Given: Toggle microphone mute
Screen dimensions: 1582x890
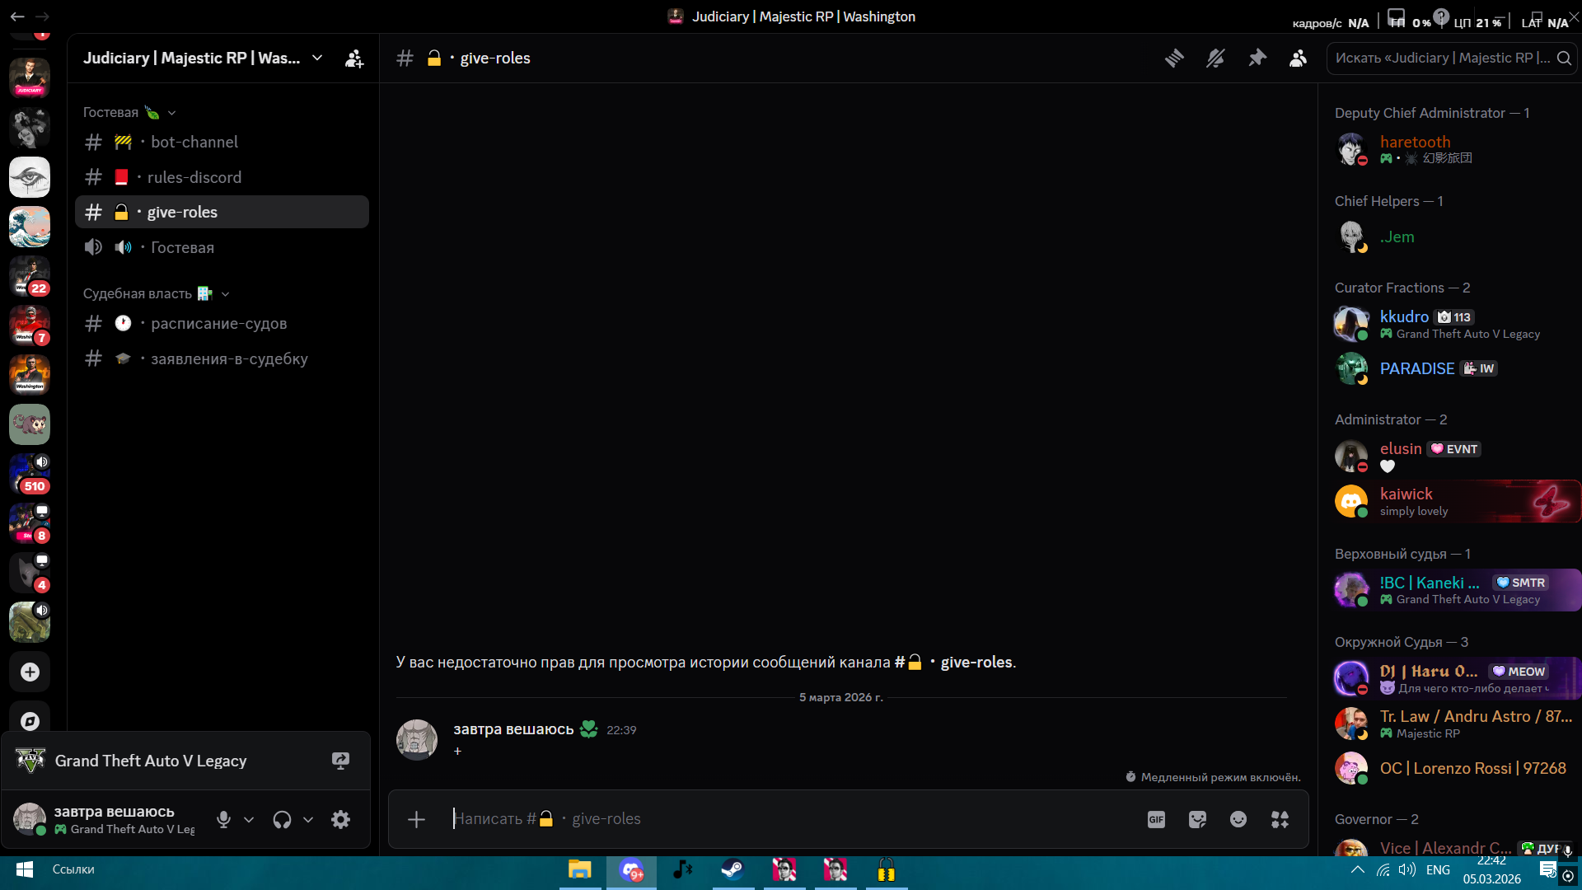Looking at the screenshot, I should point(223,819).
